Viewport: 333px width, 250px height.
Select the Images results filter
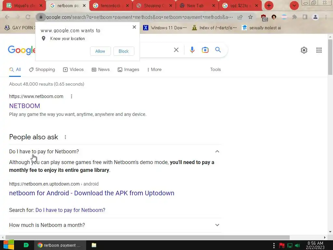(x=128, y=70)
